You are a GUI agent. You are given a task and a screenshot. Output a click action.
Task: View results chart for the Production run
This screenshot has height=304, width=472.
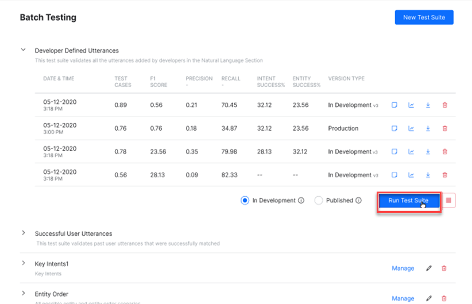411,128
